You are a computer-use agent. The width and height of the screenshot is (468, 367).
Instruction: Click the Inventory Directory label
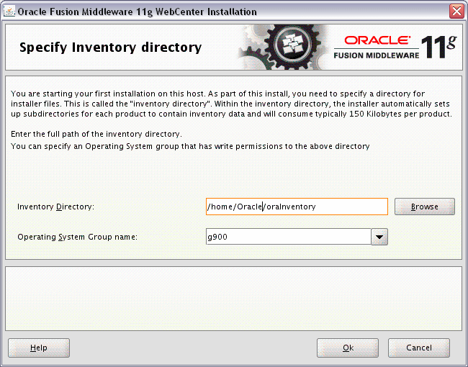point(56,207)
